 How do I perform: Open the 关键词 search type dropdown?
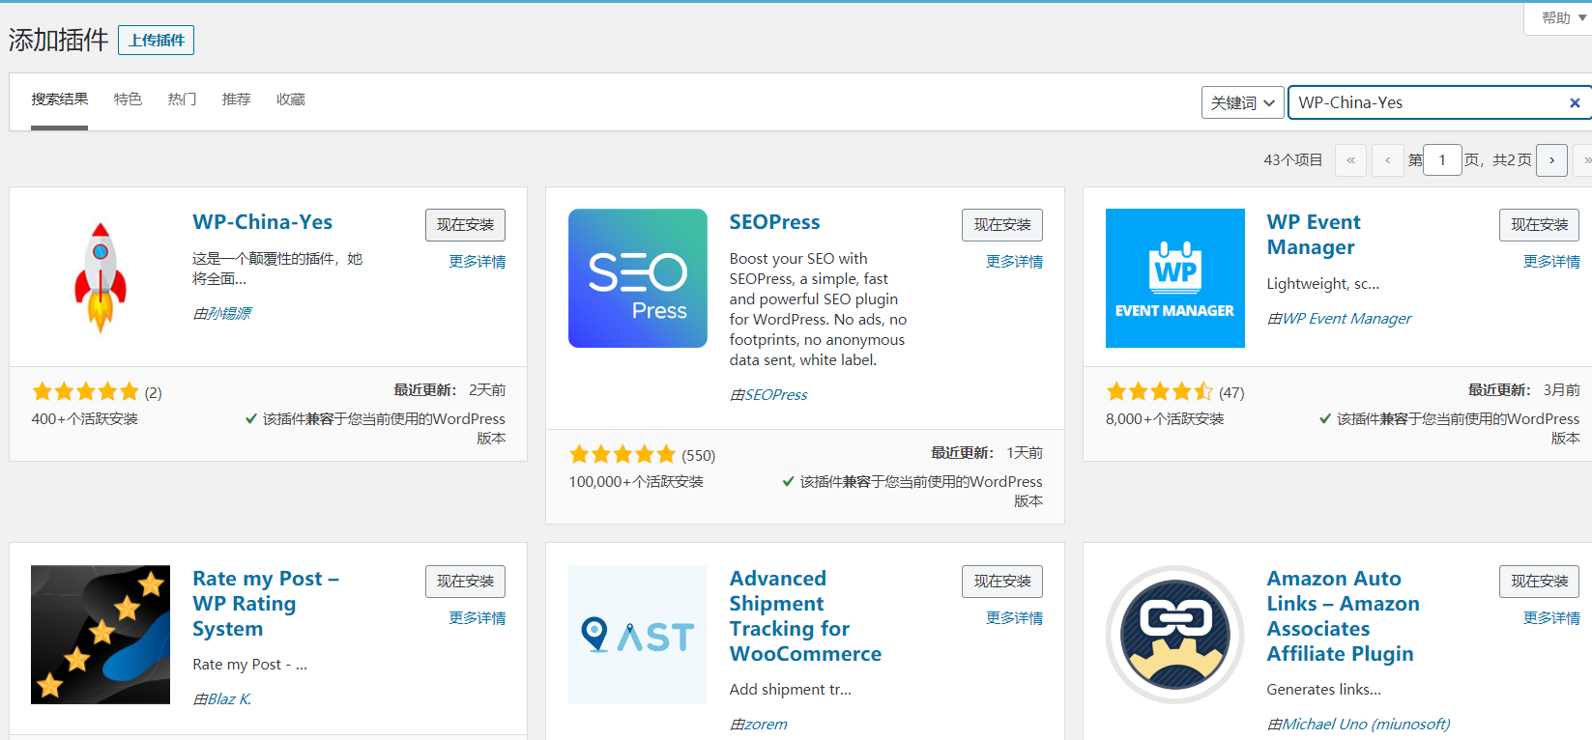(x=1243, y=102)
